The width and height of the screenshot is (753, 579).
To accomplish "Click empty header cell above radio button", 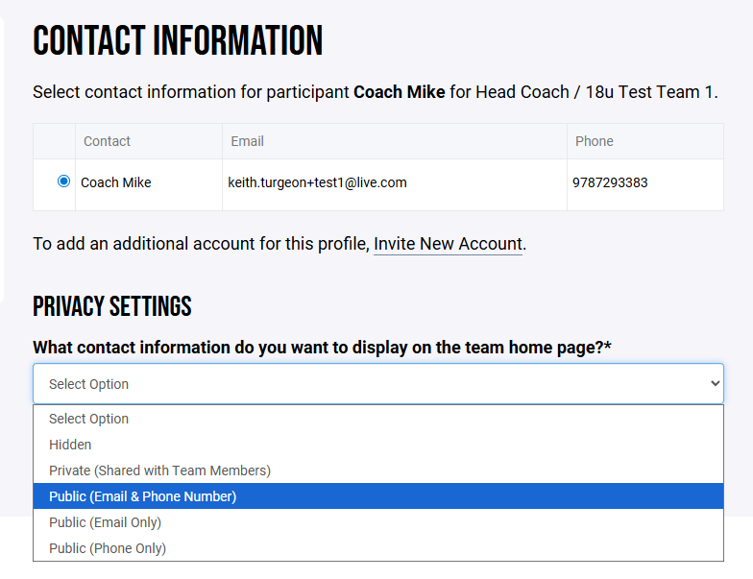I will 55,141.
